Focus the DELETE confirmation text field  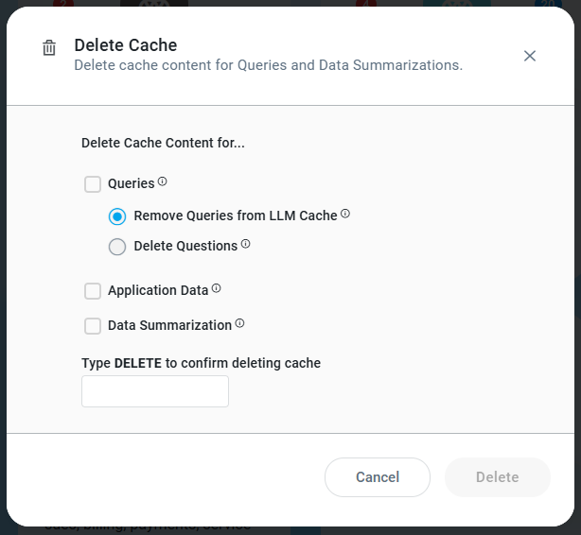click(x=155, y=391)
